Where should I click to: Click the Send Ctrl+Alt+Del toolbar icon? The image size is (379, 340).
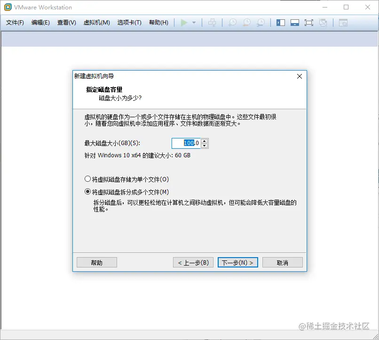tap(212, 23)
